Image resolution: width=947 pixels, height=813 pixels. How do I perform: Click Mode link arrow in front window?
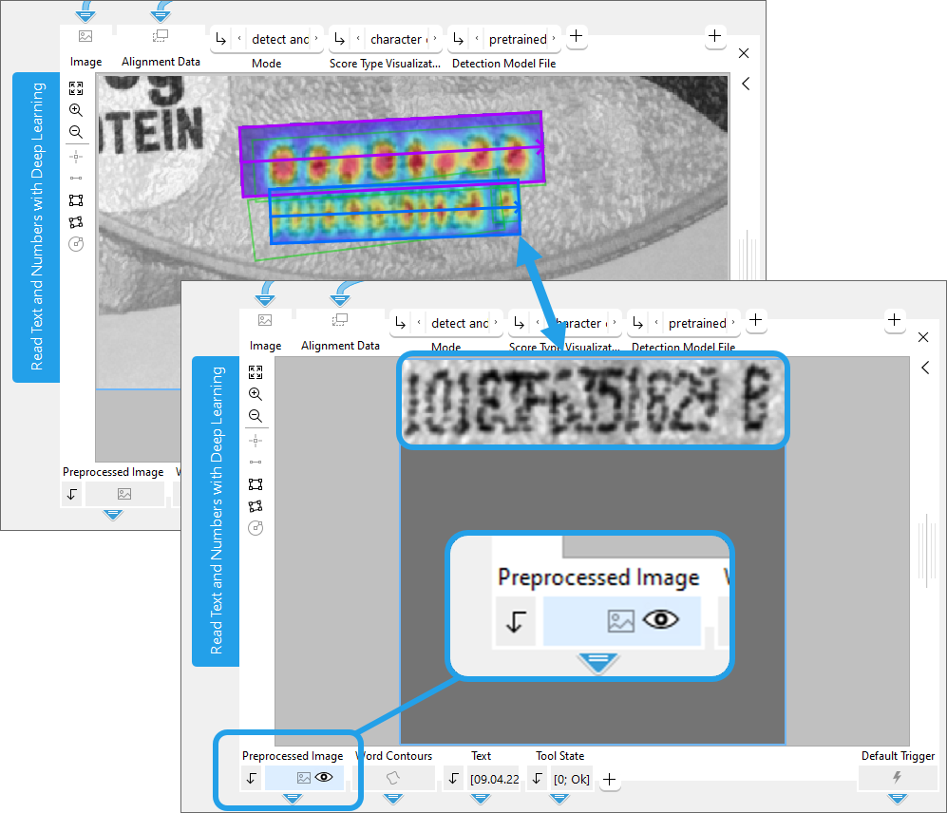point(401,323)
